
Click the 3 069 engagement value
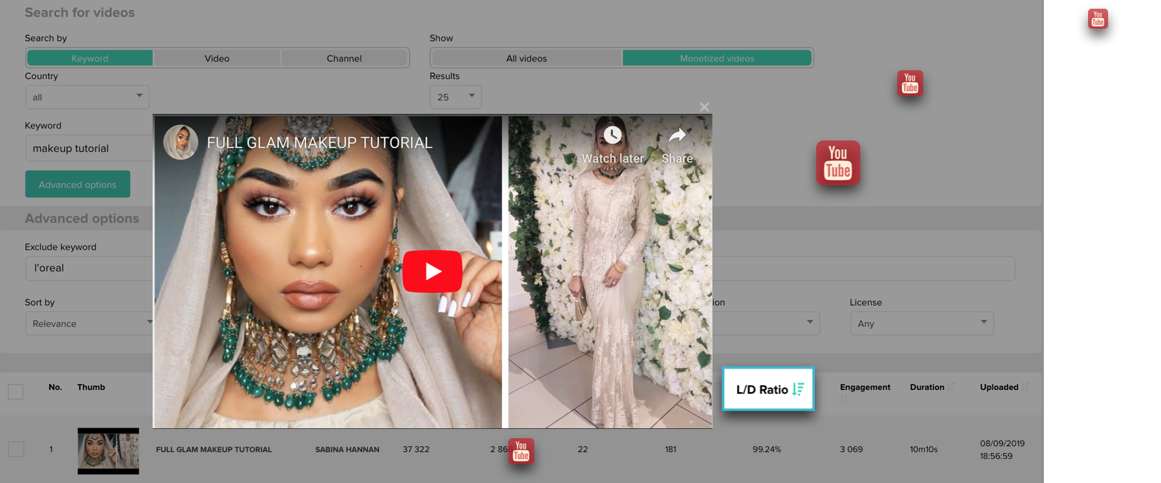(x=851, y=450)
